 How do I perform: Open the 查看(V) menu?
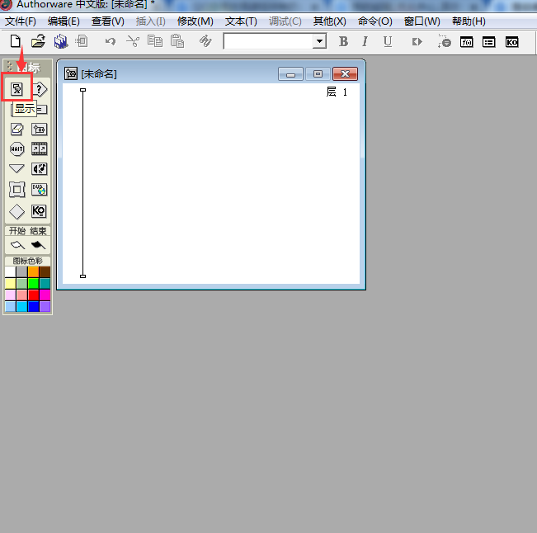coord(108,21)
